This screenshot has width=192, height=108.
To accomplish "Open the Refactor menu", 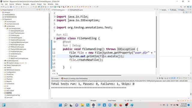I will point(19,4).
